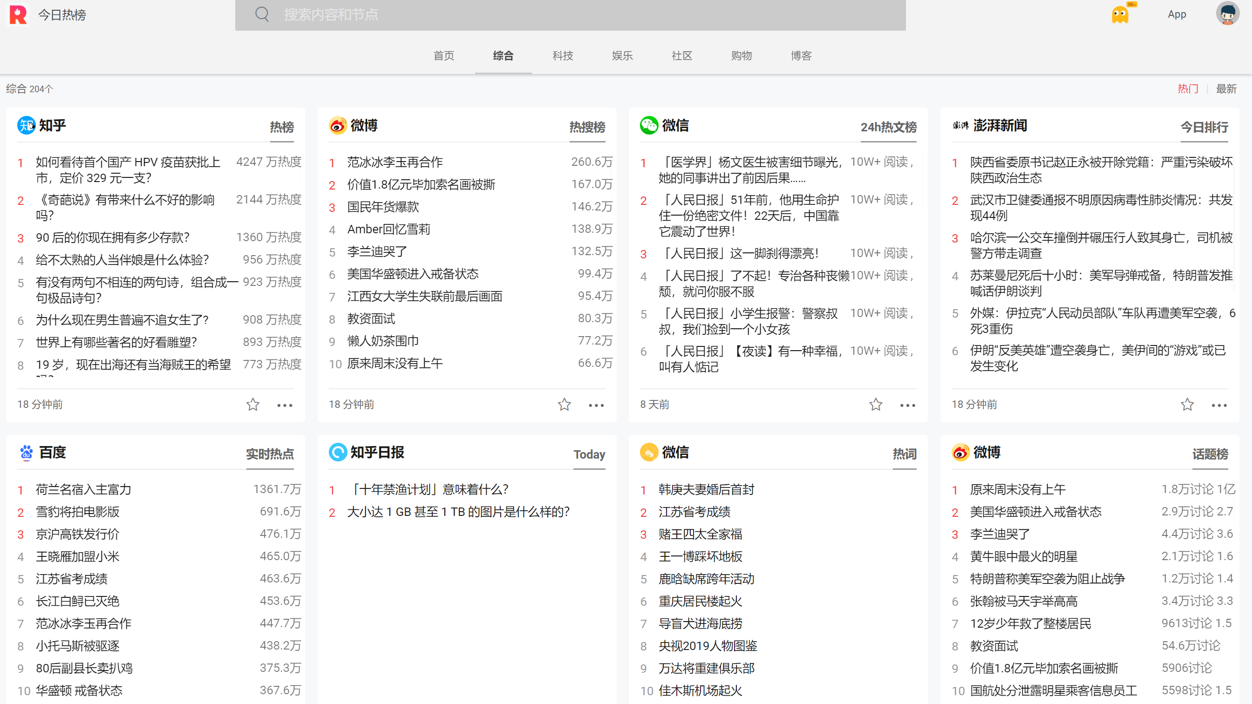
Task: Switch to the 首页 tab
Action: (444, 56)
